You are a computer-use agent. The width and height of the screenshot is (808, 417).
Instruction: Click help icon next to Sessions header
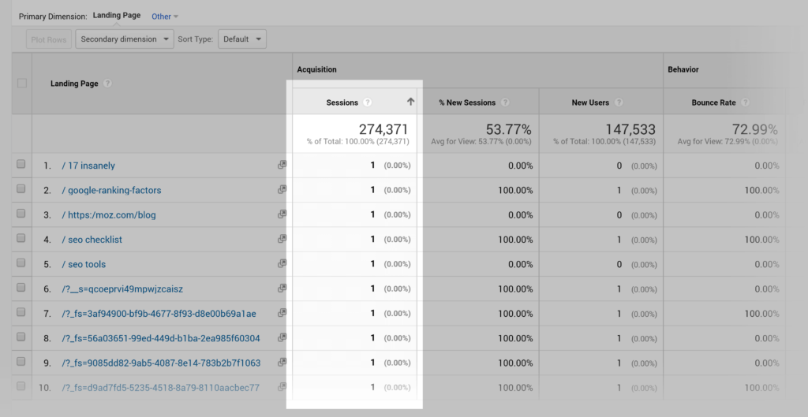(368, 102)
